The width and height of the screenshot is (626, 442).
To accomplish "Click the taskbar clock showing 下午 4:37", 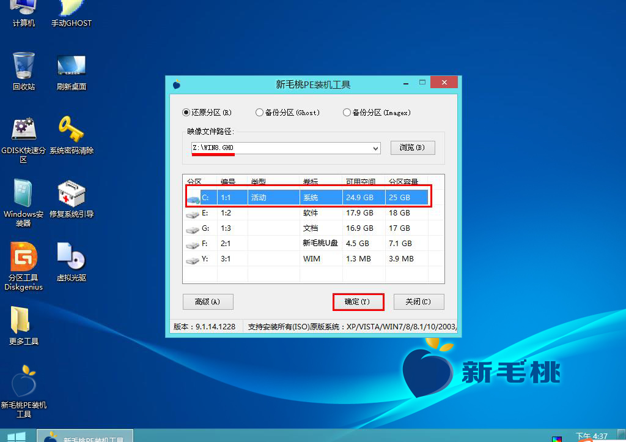I will click(591, 436).
